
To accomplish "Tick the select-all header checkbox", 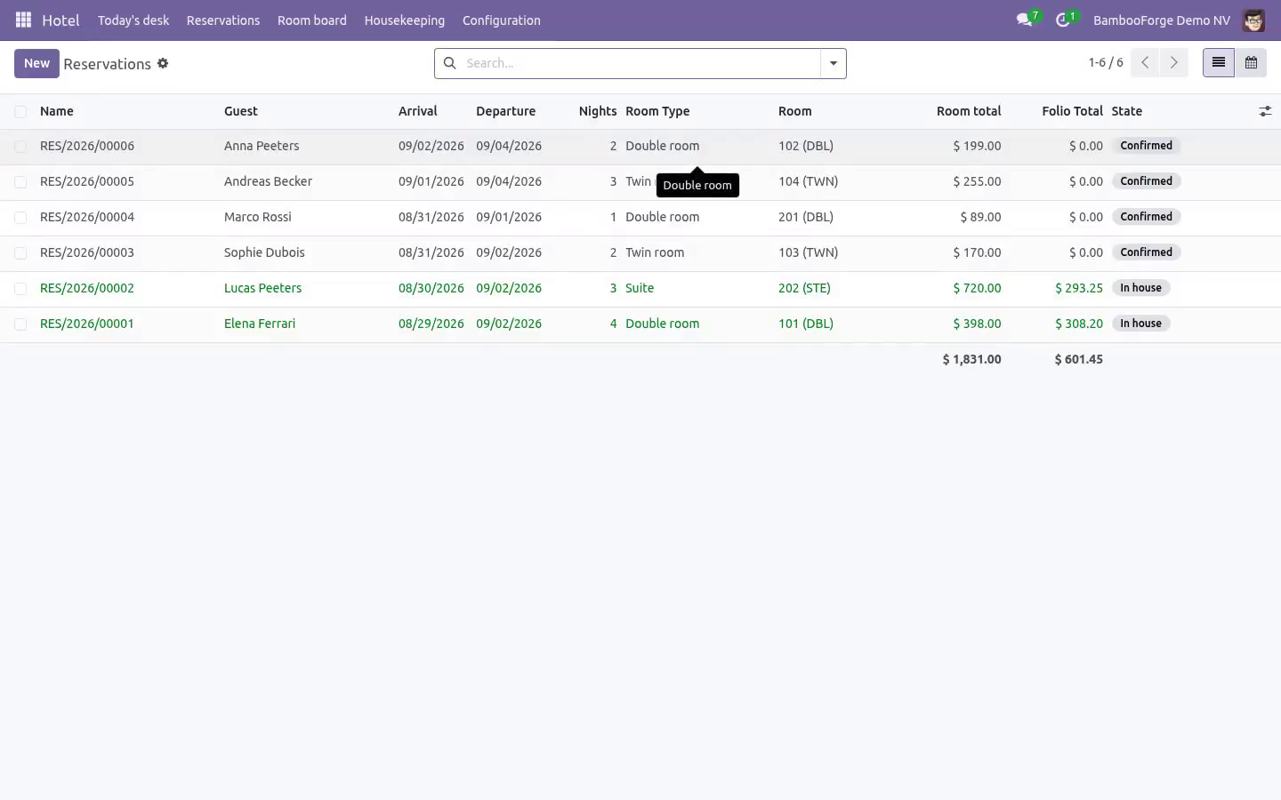I will (x=20, y=111).
